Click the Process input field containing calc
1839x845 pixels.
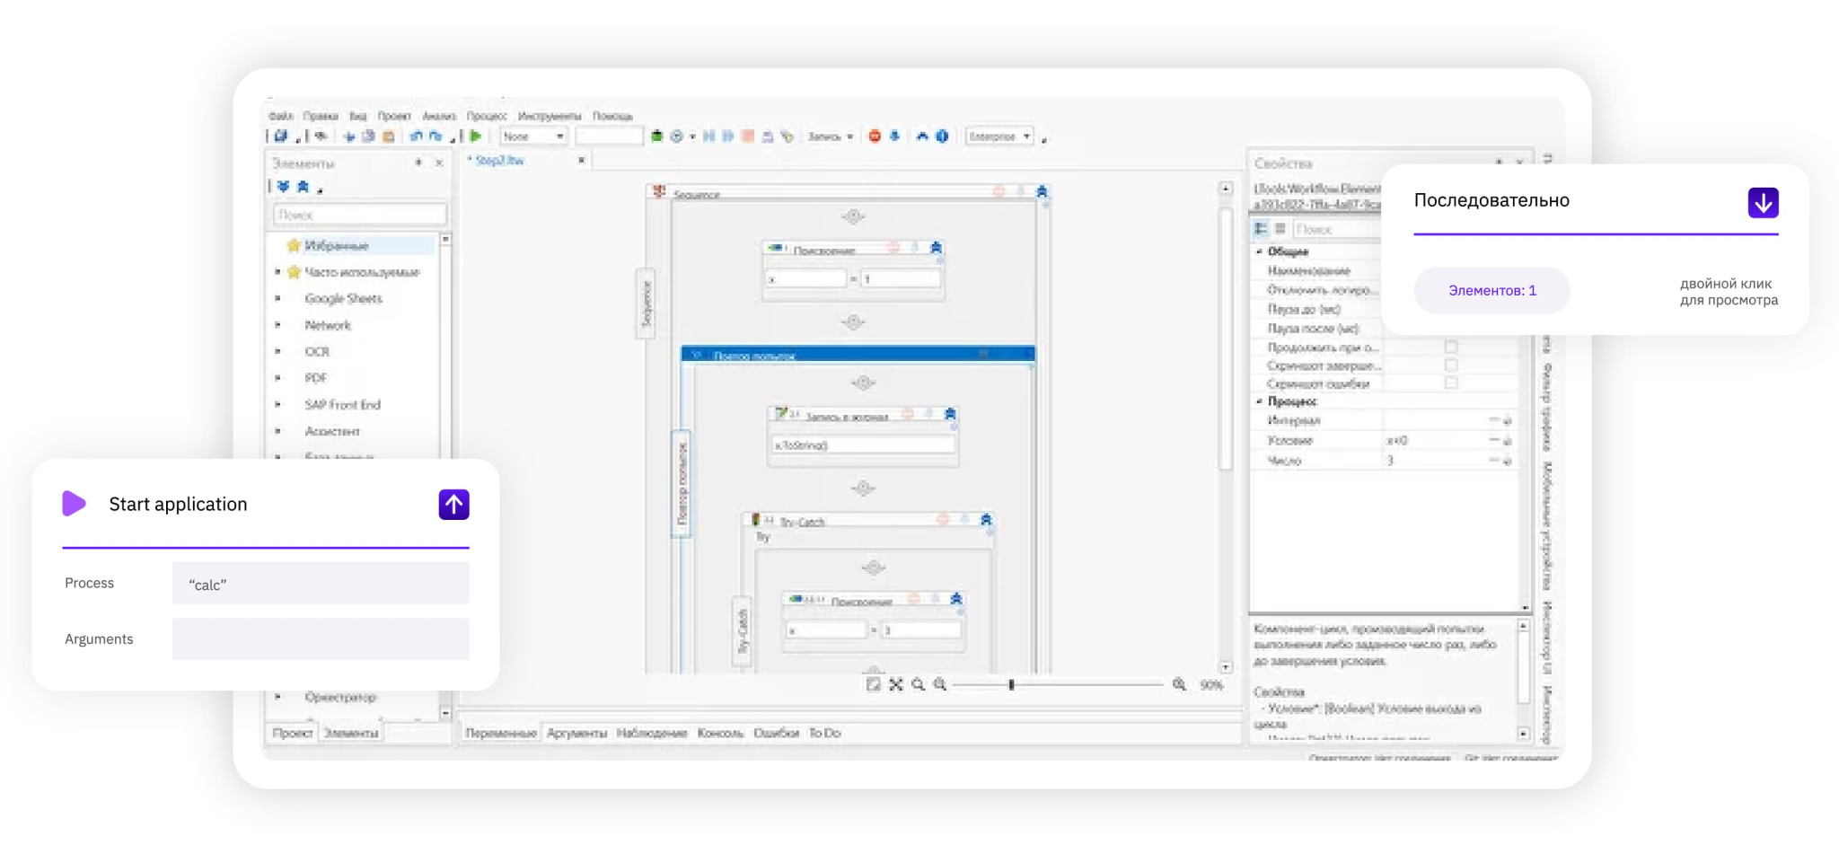pos(321,584)
